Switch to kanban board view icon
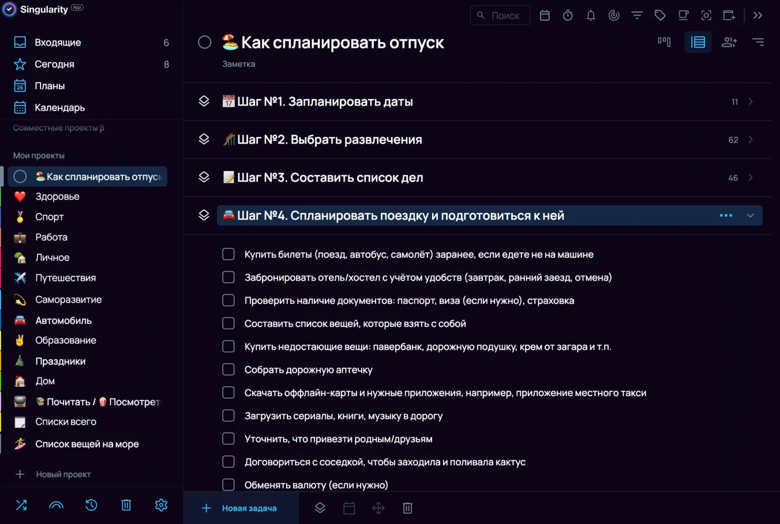This screenshot has height=524, width=780. click(x=664, y=42)
